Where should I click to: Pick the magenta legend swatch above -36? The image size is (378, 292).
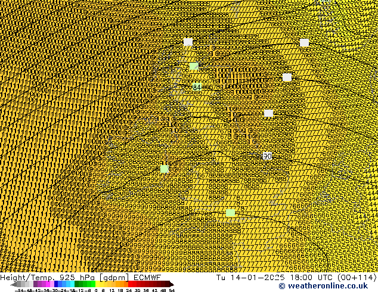click(x=48, y=284)
